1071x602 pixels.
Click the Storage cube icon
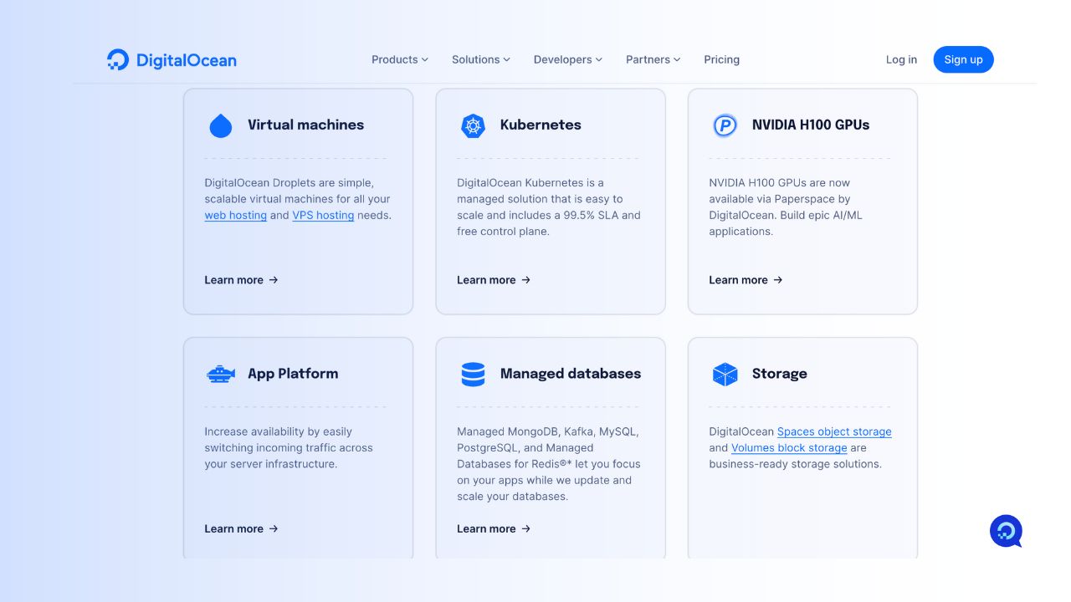coord(725,374)
